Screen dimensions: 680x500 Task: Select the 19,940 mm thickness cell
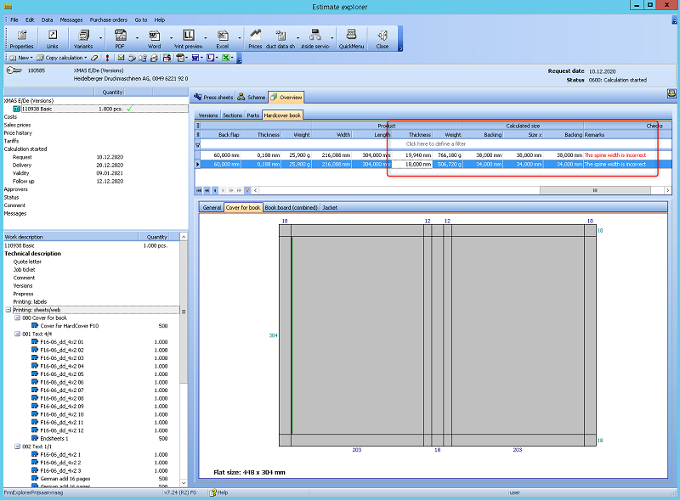tap(412, 155)
